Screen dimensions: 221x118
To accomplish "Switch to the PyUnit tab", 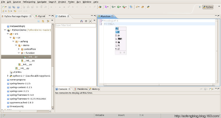I will 40,16.
